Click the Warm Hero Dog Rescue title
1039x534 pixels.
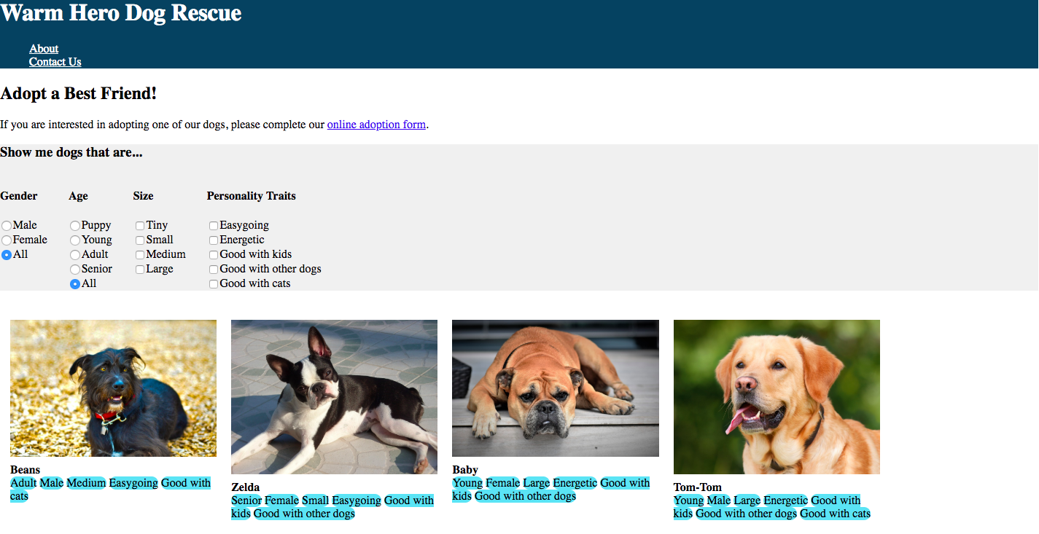121,12
